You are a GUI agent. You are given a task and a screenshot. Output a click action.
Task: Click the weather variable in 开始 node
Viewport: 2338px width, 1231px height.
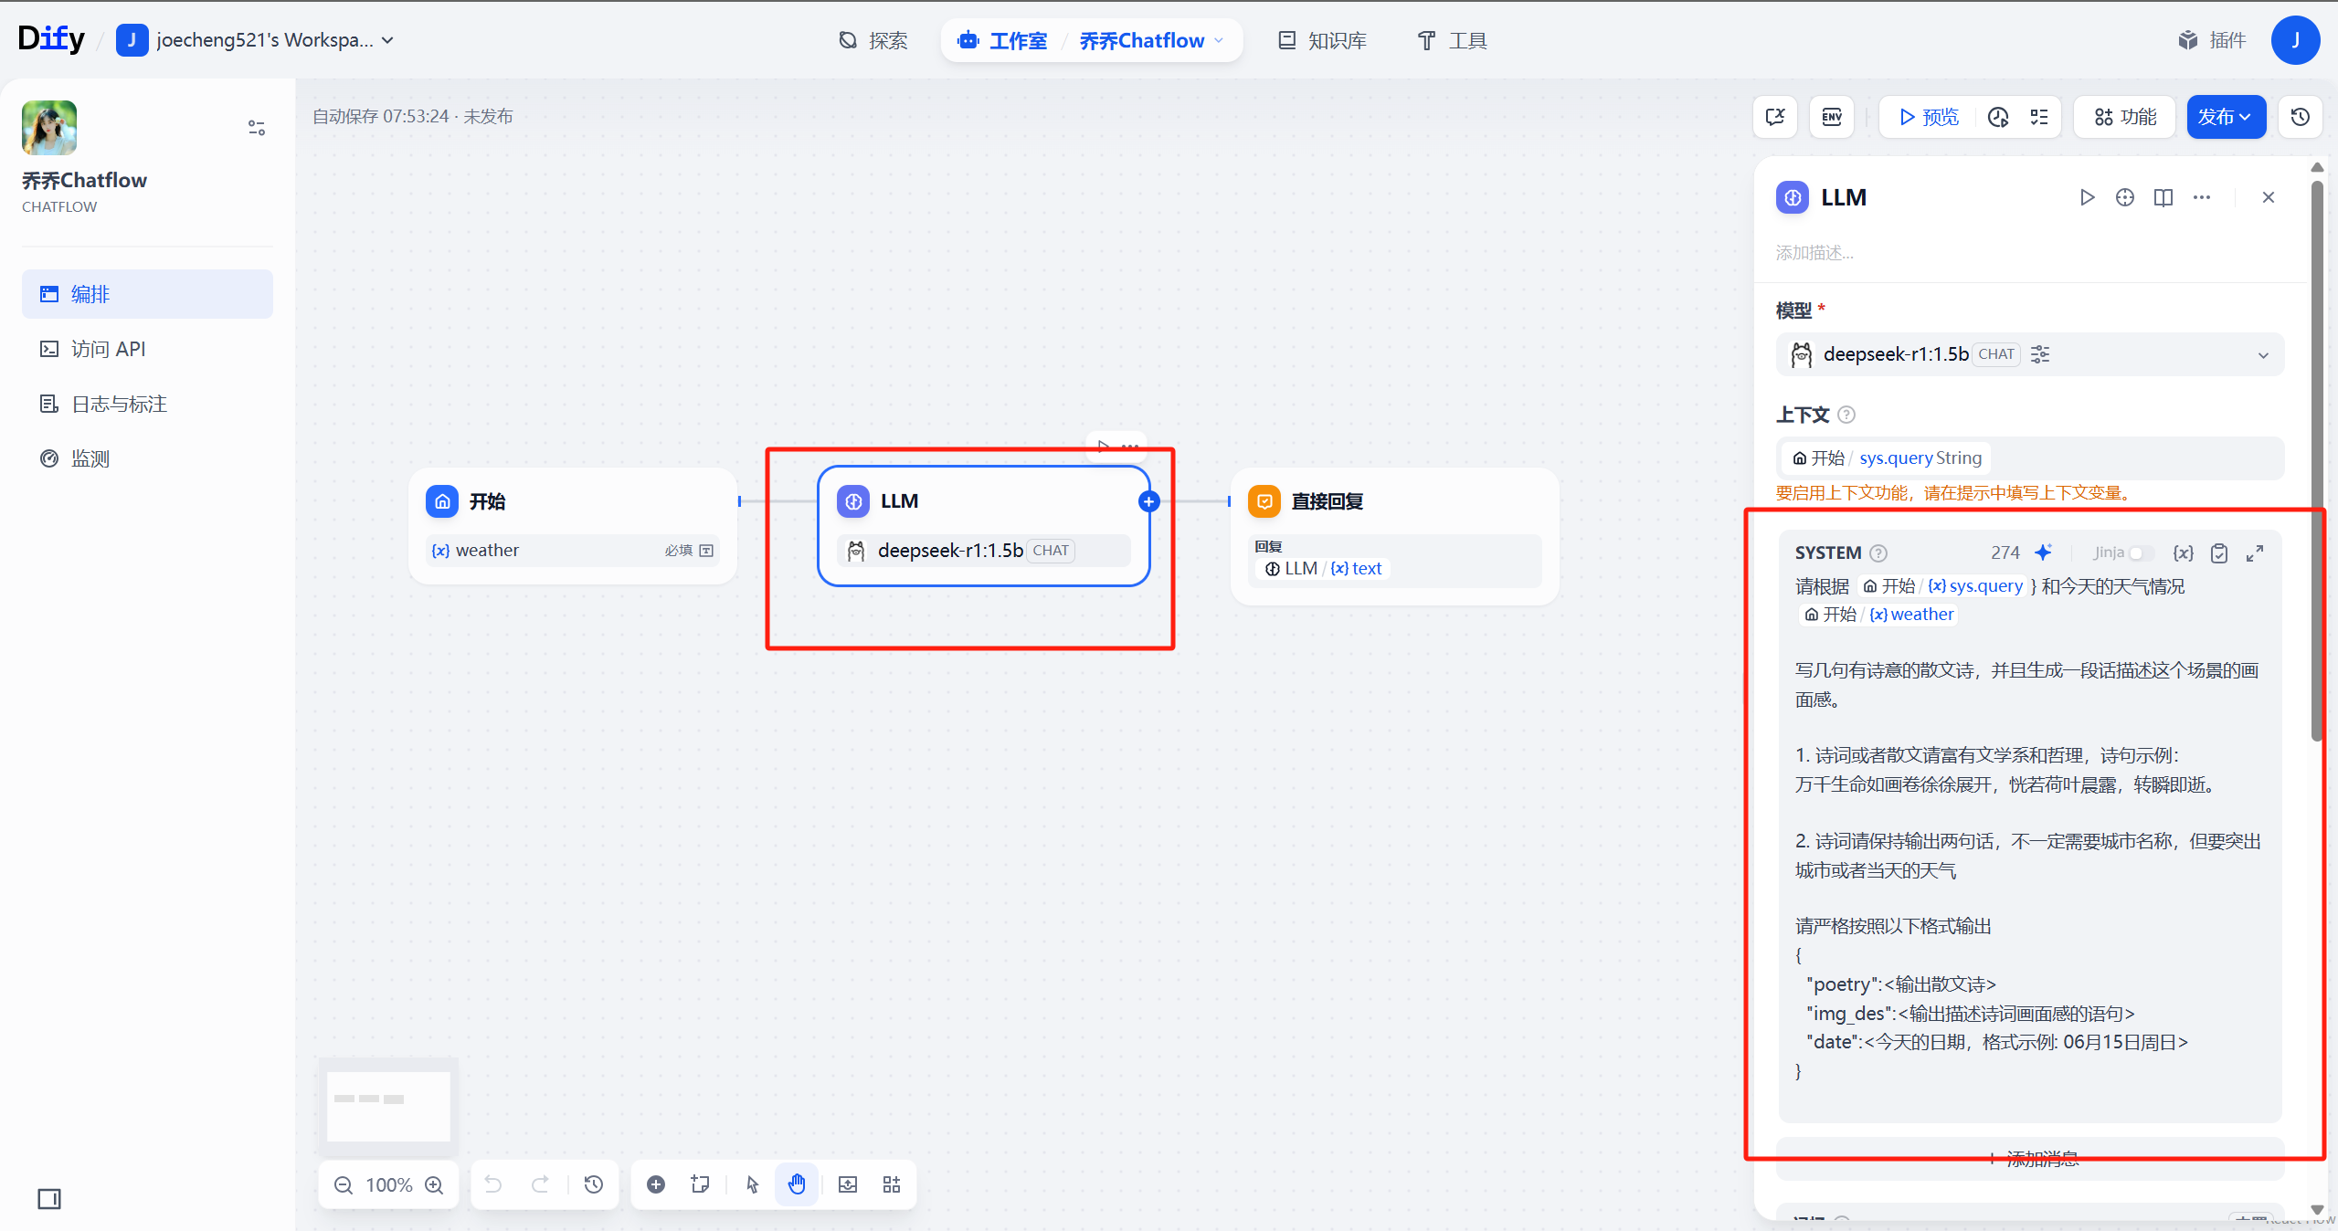point(573,551)
